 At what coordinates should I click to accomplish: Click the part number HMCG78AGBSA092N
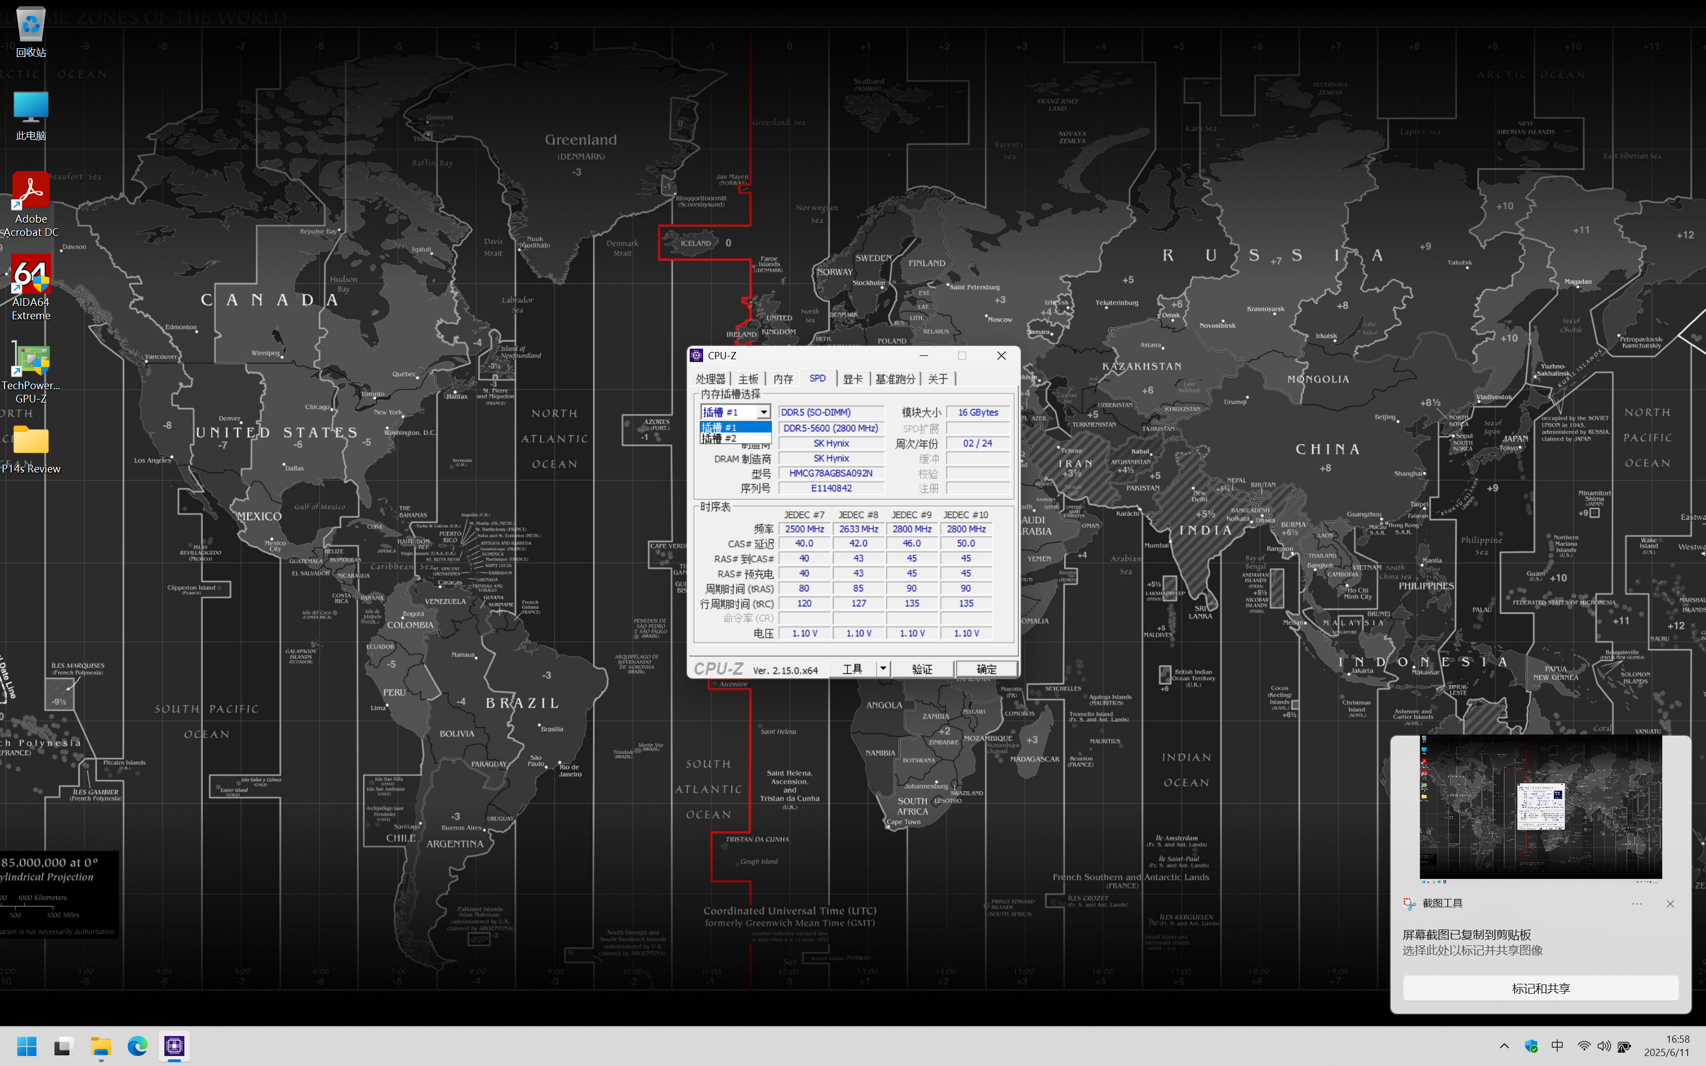(x=831, y=473)
